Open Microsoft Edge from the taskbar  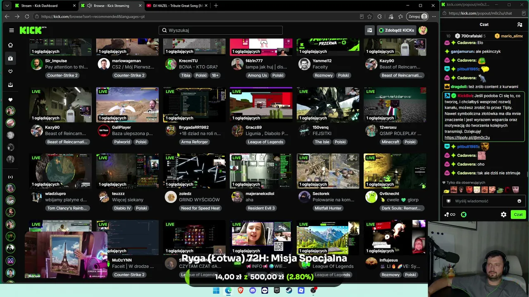click(x=229, y=290)
